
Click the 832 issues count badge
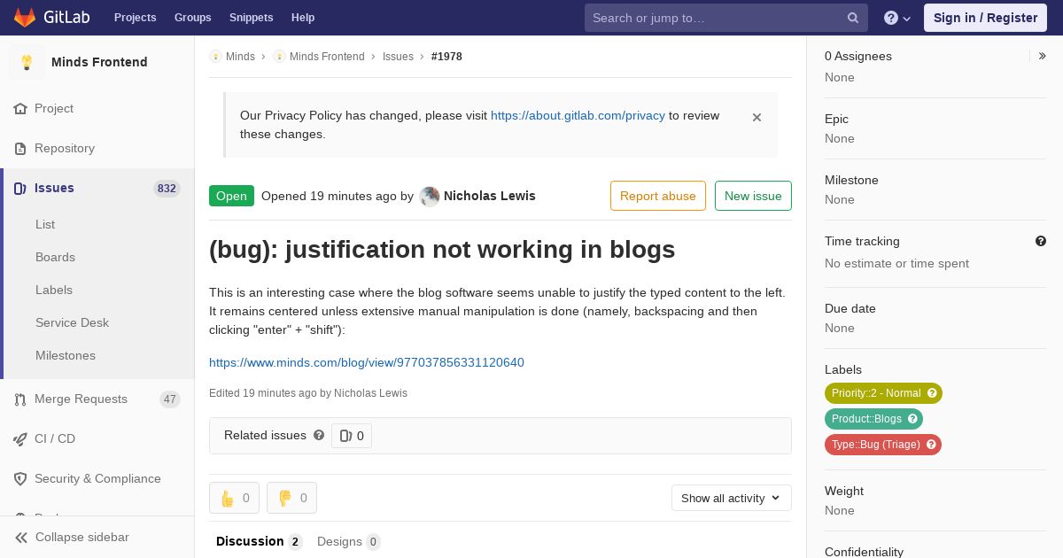pyautogui.click(x=167, y=189)
